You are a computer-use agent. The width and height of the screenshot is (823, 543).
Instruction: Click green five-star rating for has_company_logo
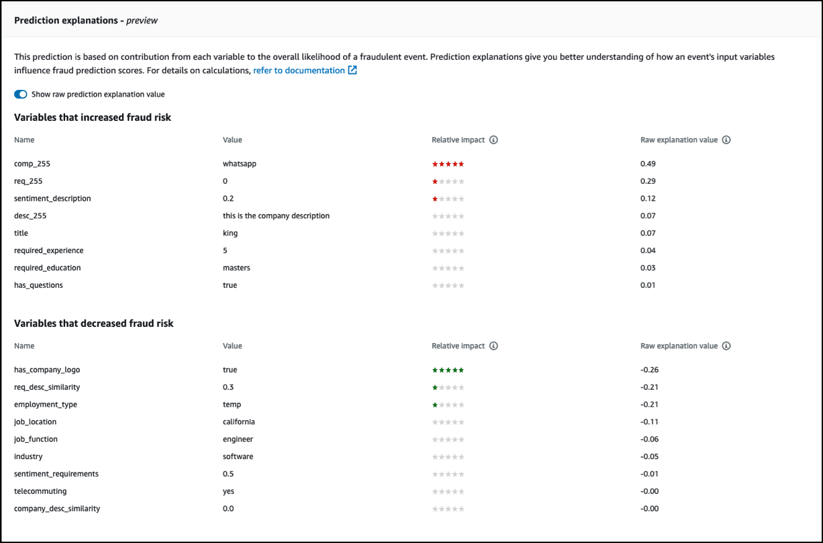[448, 370]
